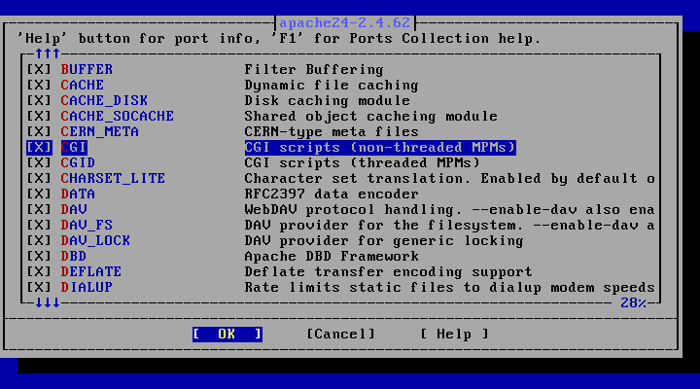Click 'Shared object cacheing module' description
The image size is (700, 389).
[x=371, y=117]
